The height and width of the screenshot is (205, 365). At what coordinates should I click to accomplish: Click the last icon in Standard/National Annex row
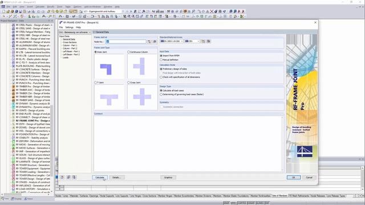pyautogui.click(x=209, y=41)
